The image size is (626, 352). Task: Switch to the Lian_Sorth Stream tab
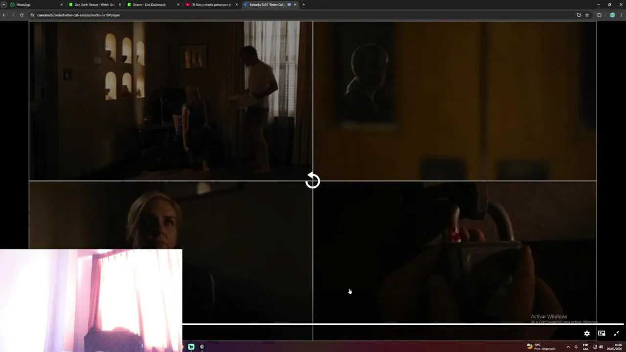(x=94, y=4)
